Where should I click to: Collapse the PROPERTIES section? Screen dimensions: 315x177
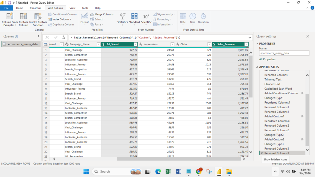tap(257, 44)
